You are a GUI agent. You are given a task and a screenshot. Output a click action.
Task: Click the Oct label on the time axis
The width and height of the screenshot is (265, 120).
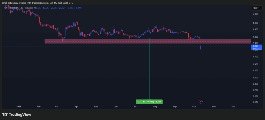tap(194, 106)
